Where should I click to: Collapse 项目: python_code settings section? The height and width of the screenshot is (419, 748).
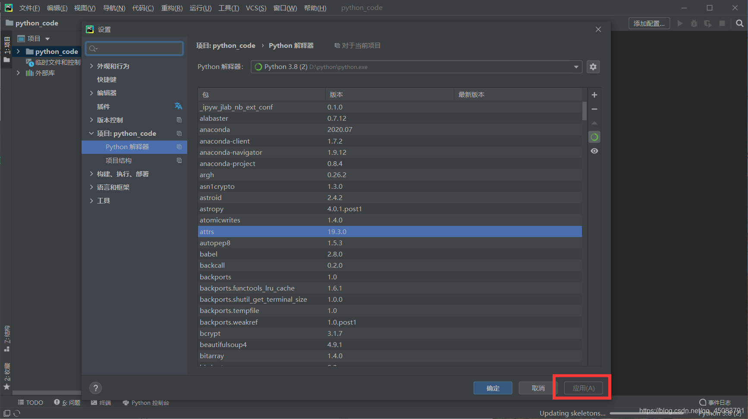pos(91,133)
